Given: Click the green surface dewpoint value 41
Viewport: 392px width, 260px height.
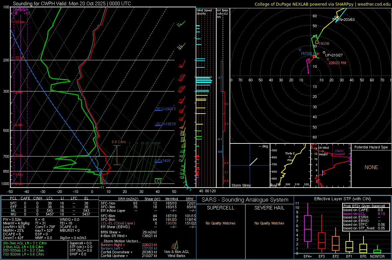Looking at the screenshot, I should coord(102,187).
